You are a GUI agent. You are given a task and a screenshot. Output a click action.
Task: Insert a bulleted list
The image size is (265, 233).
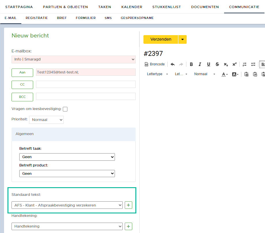(253, 64)
